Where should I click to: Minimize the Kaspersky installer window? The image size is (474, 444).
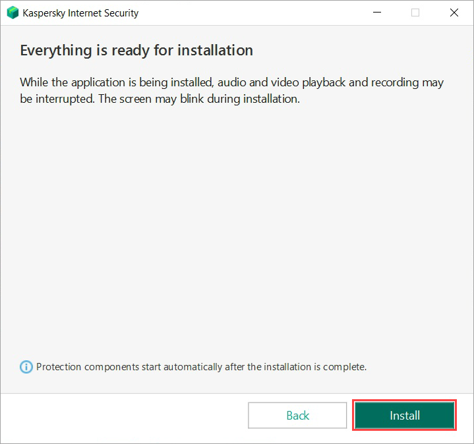(x=377, y=13)
